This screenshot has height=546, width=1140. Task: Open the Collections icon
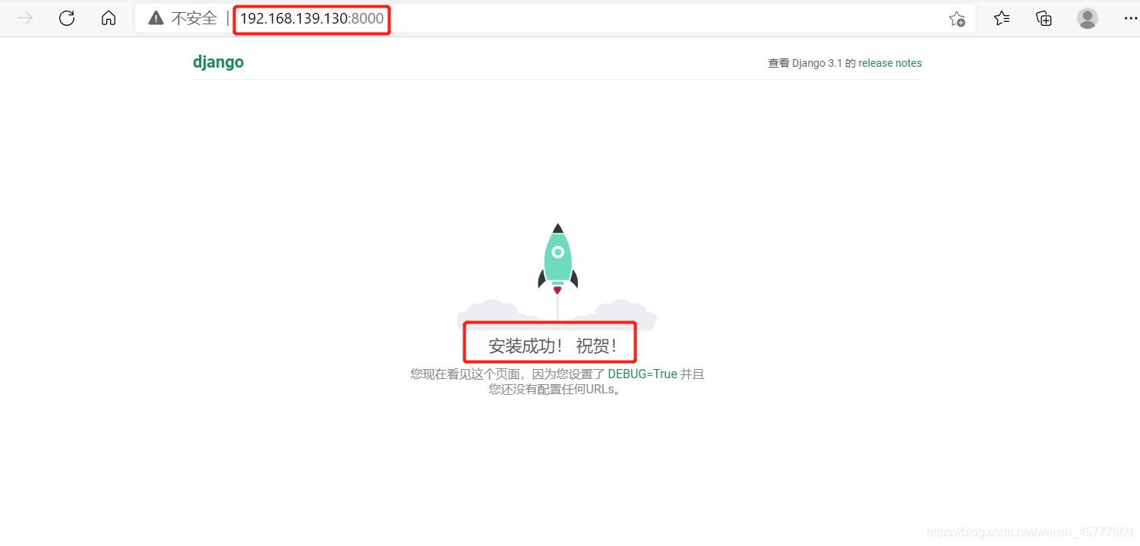(x=1044, y=17)
